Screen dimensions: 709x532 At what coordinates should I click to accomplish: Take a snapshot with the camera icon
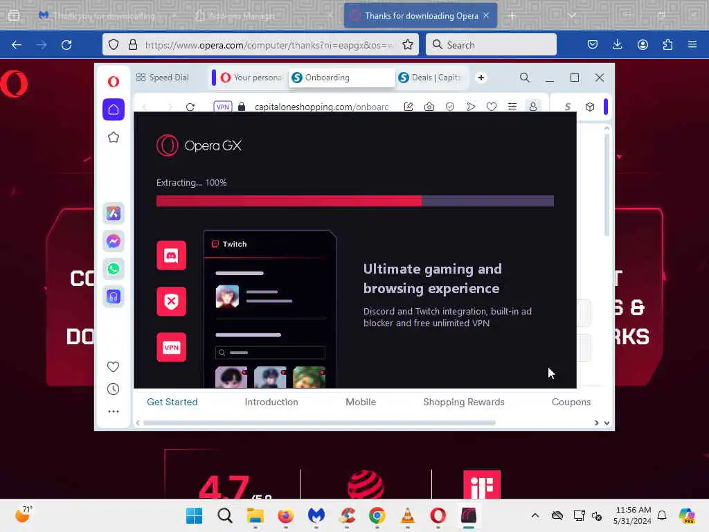tap(429, 107)
